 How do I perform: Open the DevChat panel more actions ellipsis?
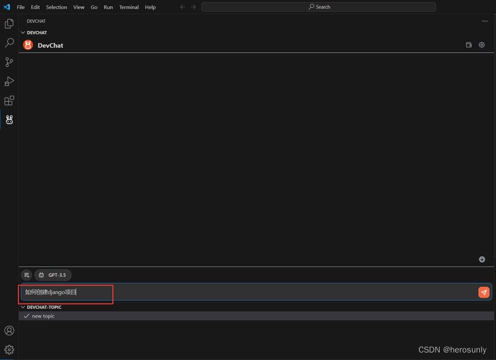[485, 21]
